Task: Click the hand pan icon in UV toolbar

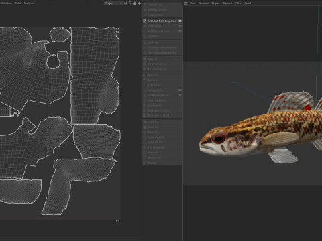Action: (135, 3)
